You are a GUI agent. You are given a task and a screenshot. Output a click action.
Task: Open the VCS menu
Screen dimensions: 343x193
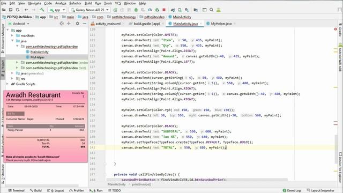pos(118,3)
